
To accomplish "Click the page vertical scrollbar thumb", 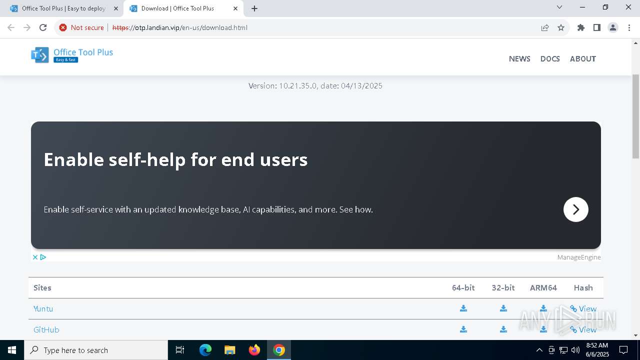I will [x=636, y=116].
